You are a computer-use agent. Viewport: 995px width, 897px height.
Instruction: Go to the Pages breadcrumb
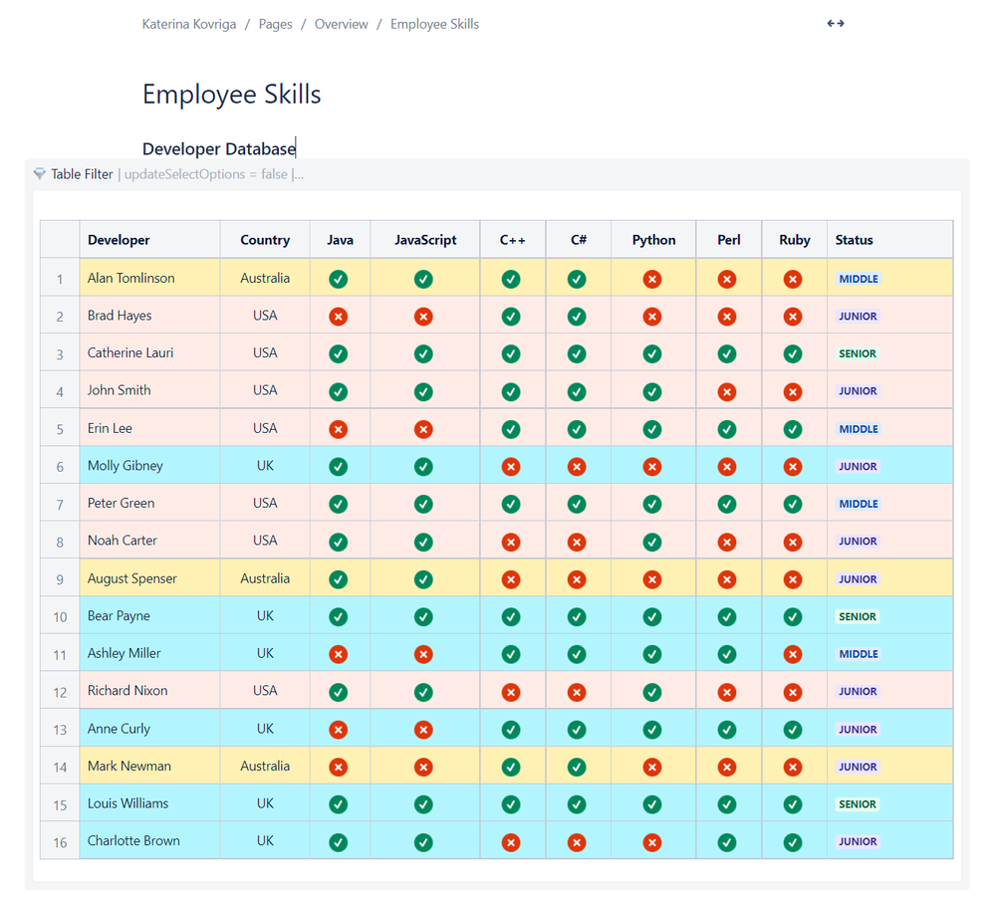[x=275, y=24]
